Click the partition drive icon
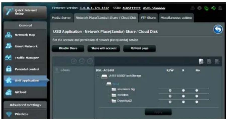 click(109, 84)
